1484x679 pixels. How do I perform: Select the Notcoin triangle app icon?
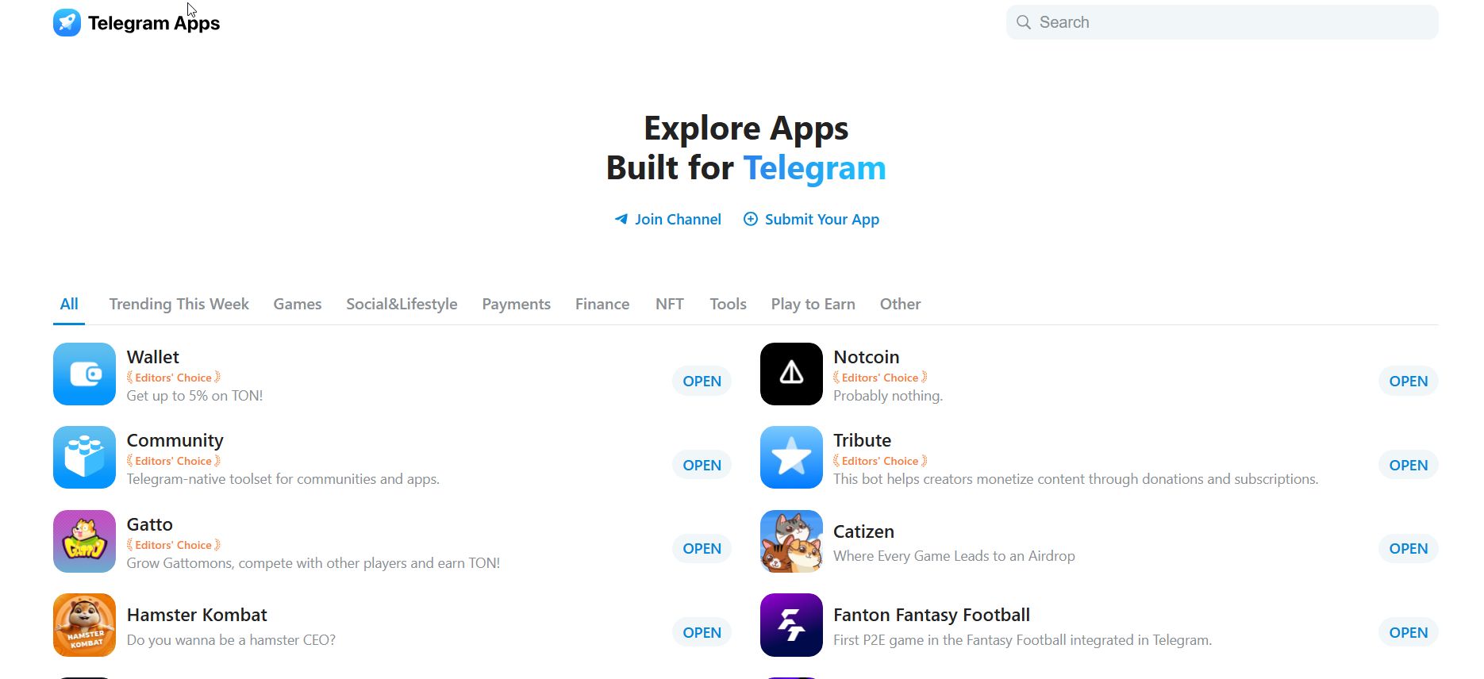[791, 374]
